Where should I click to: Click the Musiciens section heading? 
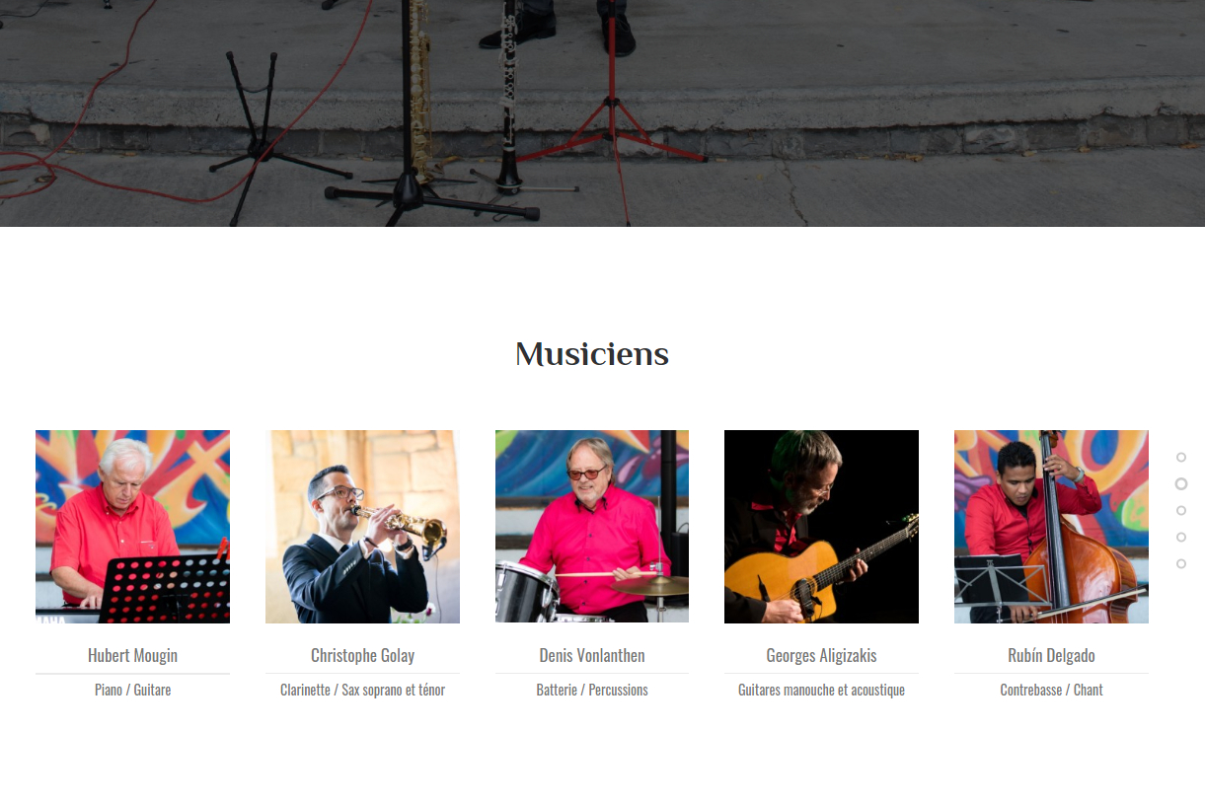pyautogui.click(x=592, y=354)
